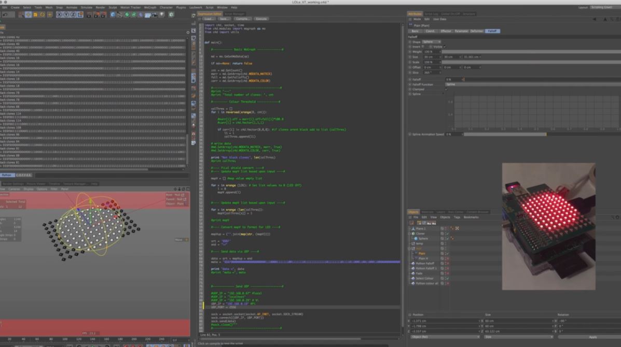Toggle the Z axis lock icon
This screenshot has width=621, height=347.
click(x=73, y=15)
